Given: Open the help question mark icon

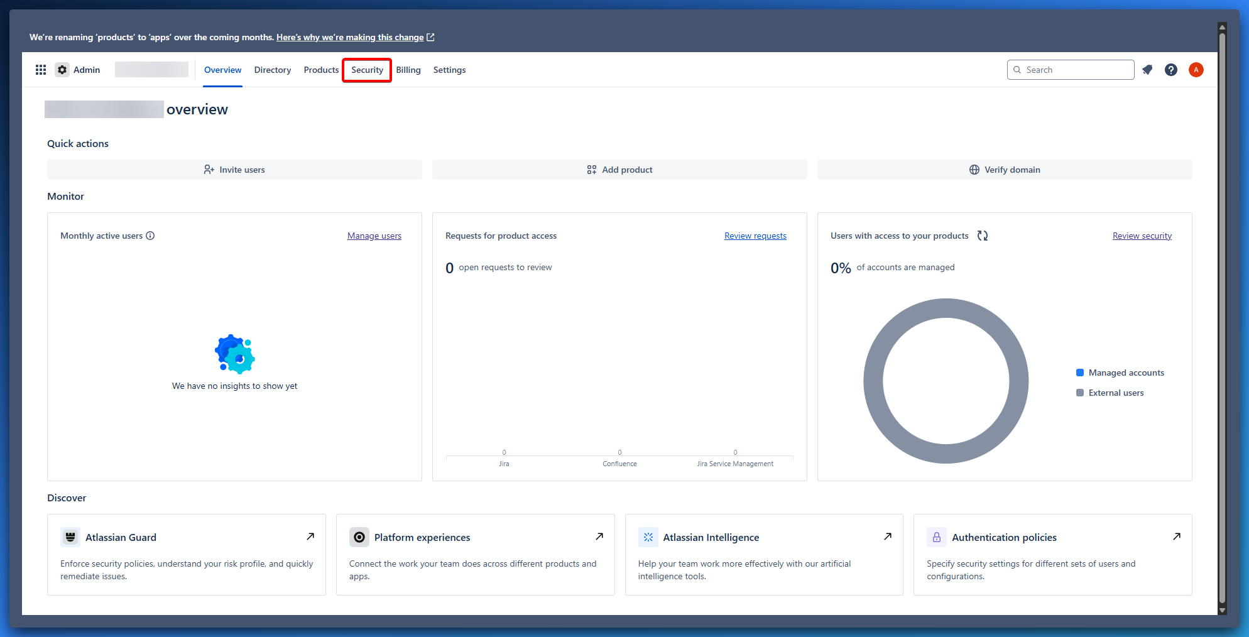Looking at the screenshot, I should tap(1171, 70).
